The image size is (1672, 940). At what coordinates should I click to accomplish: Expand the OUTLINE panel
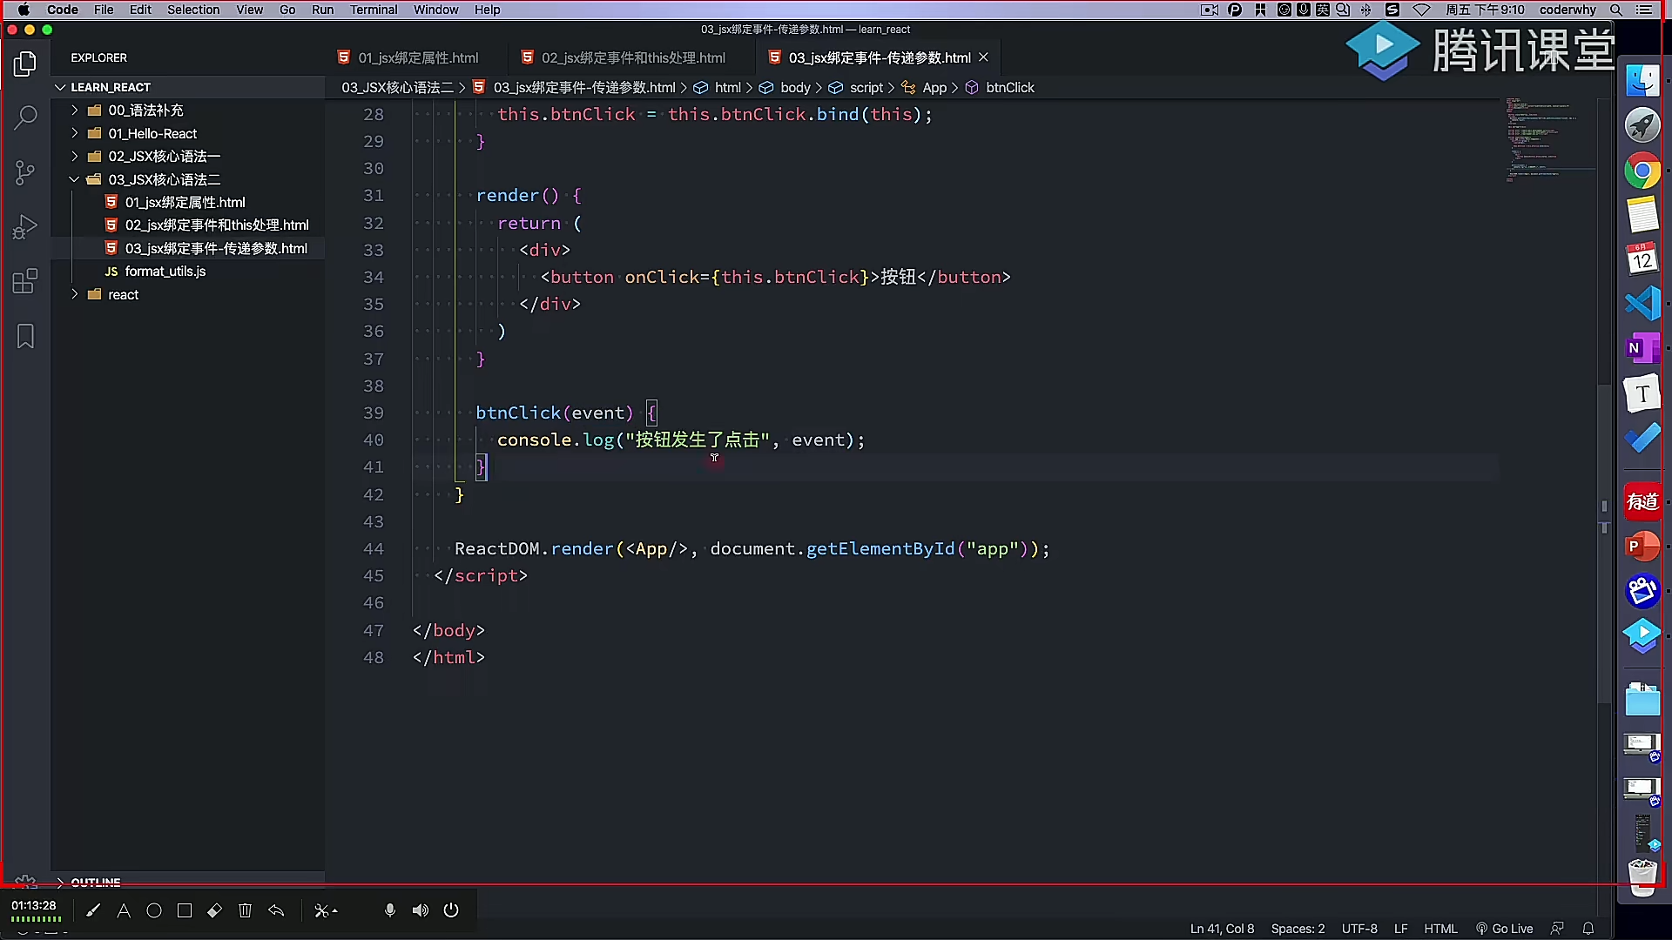point(96,882)
